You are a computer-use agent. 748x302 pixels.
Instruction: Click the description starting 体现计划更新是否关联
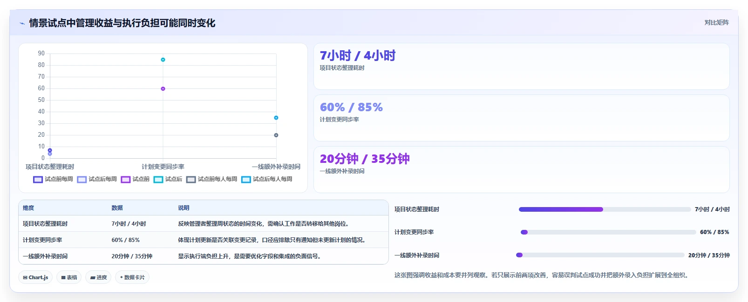click(273, 240)
